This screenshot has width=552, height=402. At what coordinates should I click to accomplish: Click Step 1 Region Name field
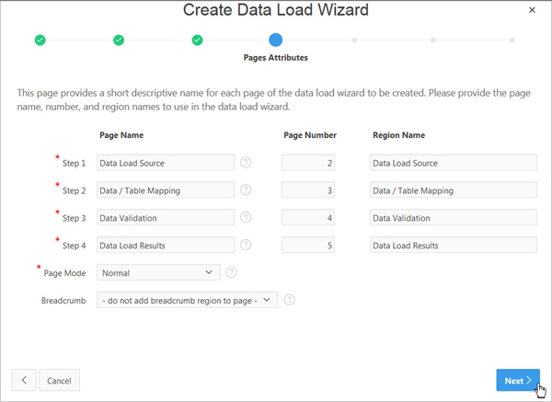(x=453, y=163)
